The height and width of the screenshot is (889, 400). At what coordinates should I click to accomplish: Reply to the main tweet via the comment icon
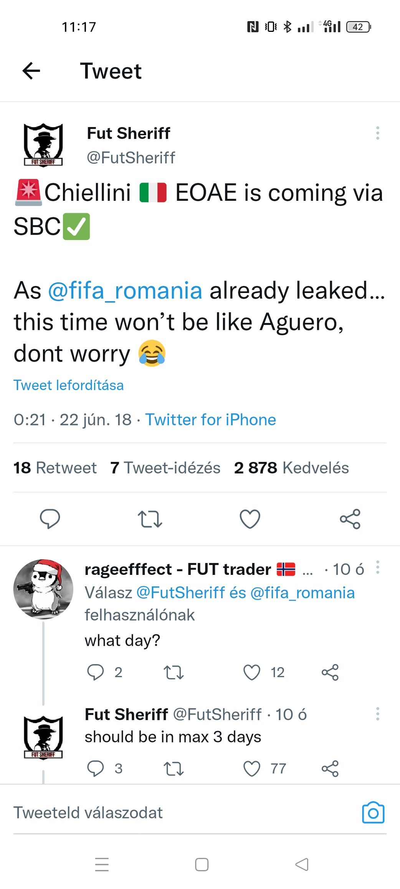tap(50, 519)
